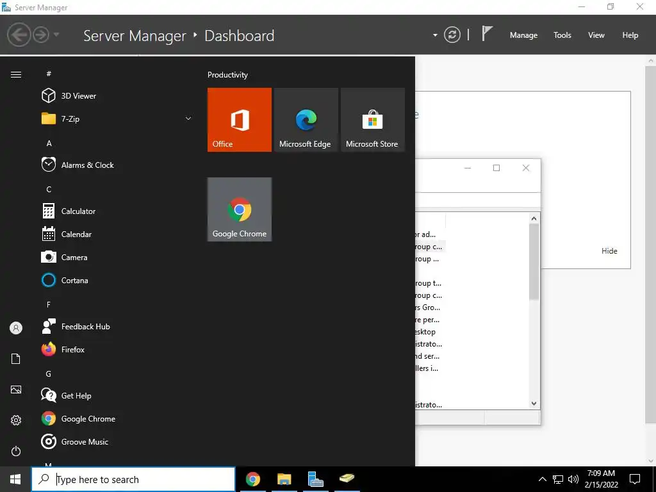Click the # header in app list
656x492 pixels.
49,74
